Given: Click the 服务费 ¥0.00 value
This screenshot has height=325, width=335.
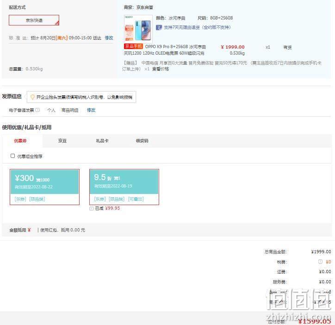Looking at the screenshot, I should 325,282.
